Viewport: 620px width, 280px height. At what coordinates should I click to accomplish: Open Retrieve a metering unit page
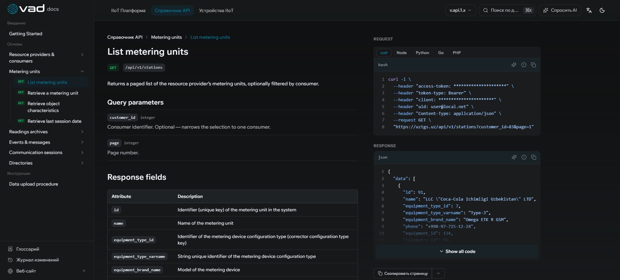[53, 93]
